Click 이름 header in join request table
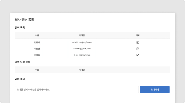Screen dimensions: 185x103 37,70
